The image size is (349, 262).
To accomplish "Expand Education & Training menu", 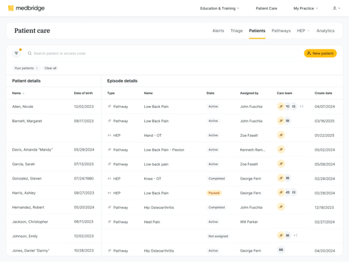I will [x=220, y=8].
